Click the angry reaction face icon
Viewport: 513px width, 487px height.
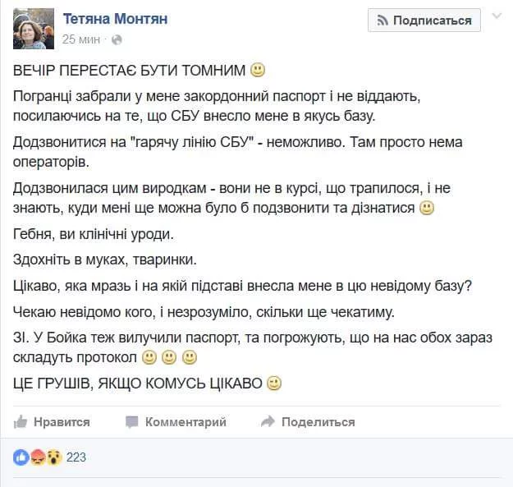(x=37, y=457)
